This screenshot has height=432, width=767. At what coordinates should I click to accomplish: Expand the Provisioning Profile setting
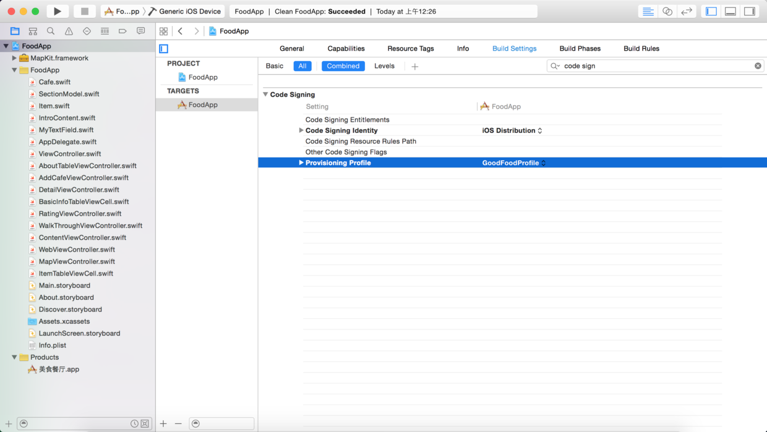(x=301, y=163)
